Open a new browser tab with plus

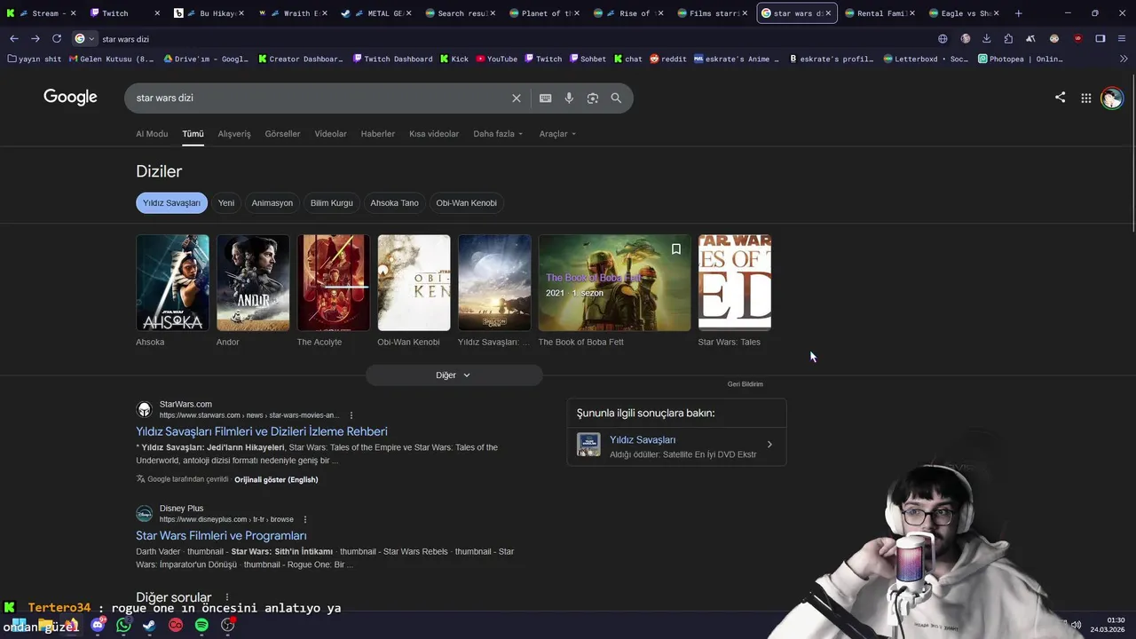(x=1018, y=13)
